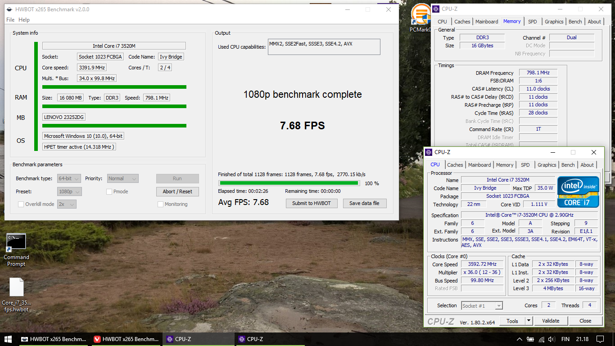Click the DRAM Frequency 798.1 MHz value
The image size is (615, 346).
click(538, 73)
